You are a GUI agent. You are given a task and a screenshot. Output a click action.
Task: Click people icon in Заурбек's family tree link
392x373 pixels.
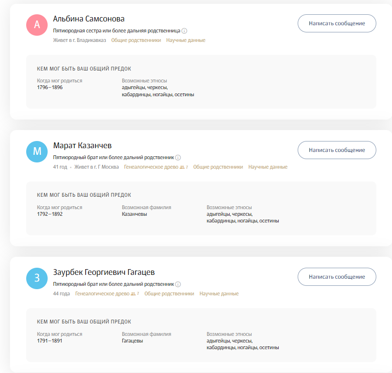tap(133, 294)
